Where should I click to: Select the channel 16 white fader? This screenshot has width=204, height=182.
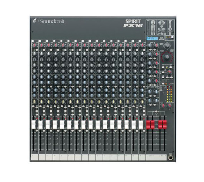point(141,125)
